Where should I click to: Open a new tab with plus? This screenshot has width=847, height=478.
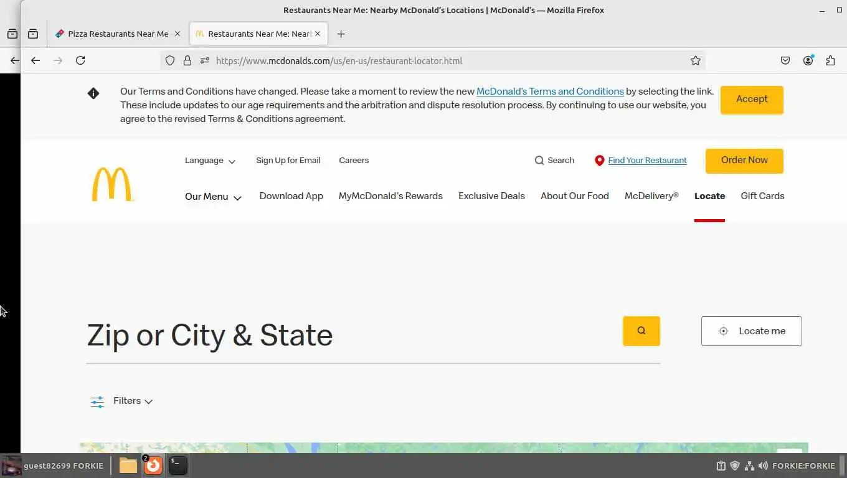[x=341, y=34]
